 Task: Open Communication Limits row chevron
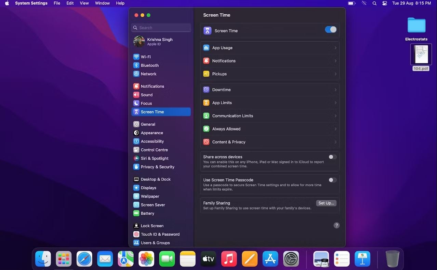[x=335, y=116]
